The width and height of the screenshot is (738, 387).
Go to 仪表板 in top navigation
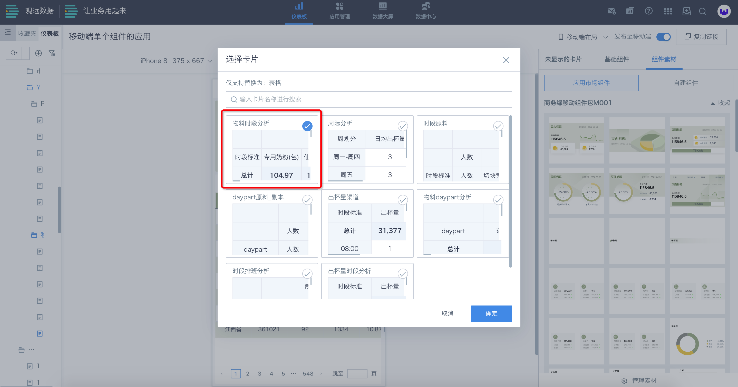pos(299,12)
